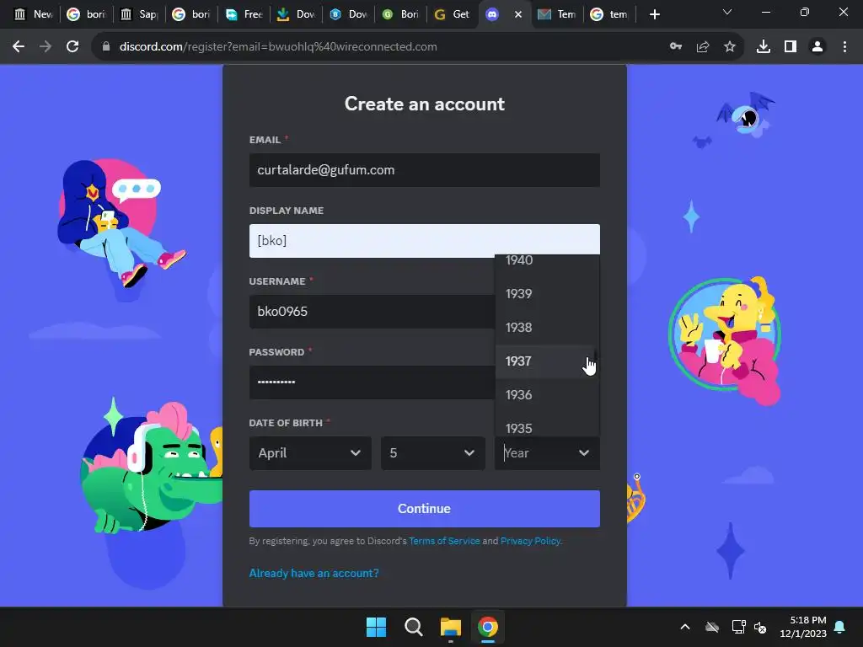Open the Windows Start menu
The image size is (863, 647).
coord(377,627)
